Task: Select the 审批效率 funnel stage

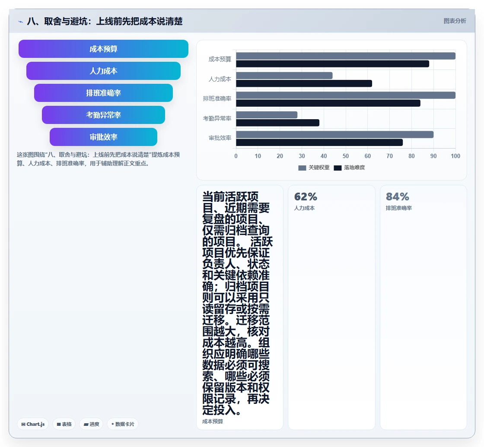Action: 103,137
